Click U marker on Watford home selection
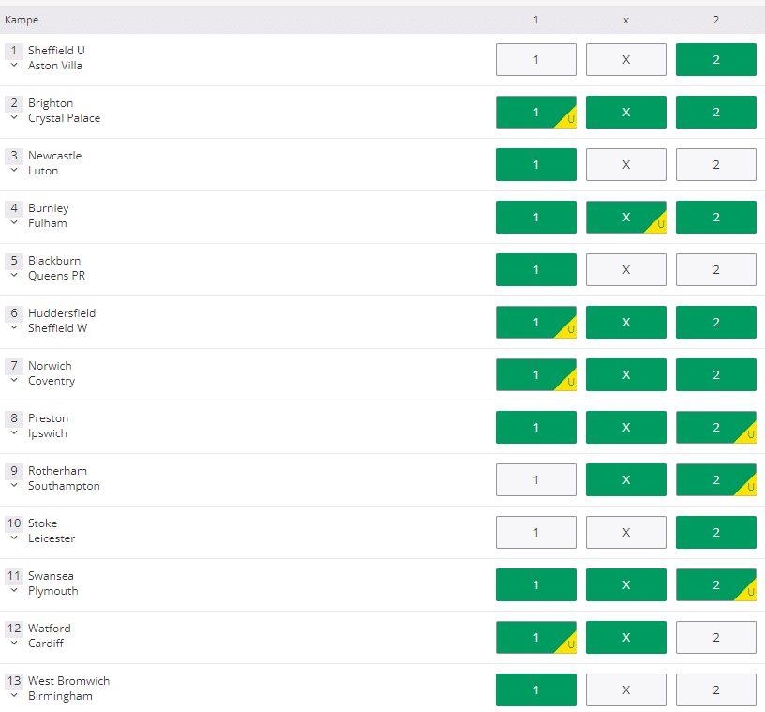Screen dimensions: 765x712 (x=570, y=645)
